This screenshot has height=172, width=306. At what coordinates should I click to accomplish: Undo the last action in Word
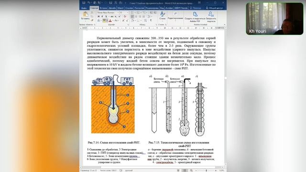click(x=89, y=3)
